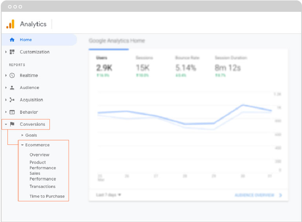Collapse the Conversions section arrow
Screen dimensions: 302x222
pyautogui.click(x=6, y=124)
